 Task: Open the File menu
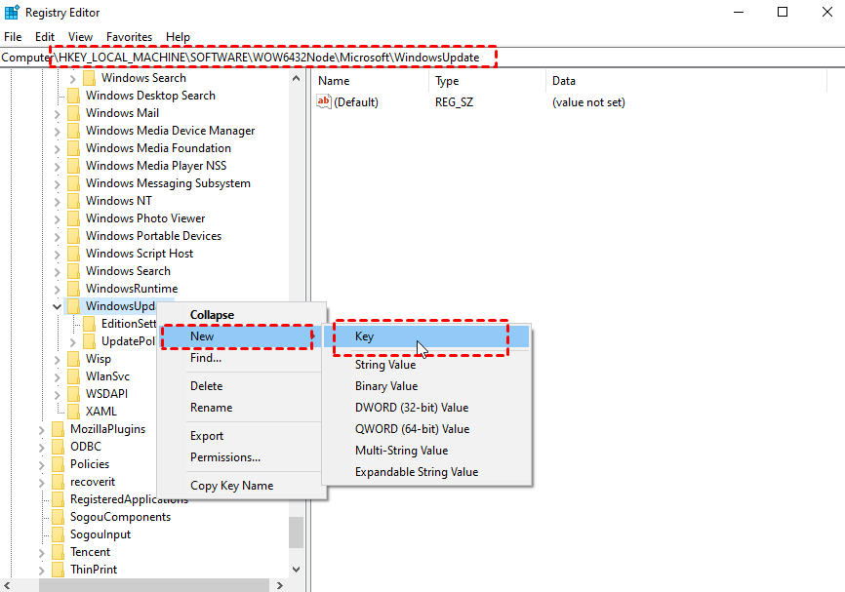(13, 37)
